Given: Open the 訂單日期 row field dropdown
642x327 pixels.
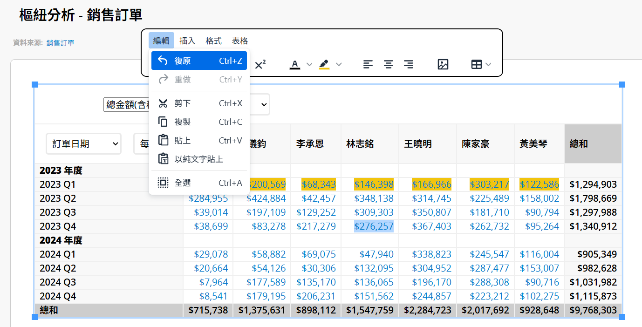Looking at the screenshot, I should click(x=83, y=144).
